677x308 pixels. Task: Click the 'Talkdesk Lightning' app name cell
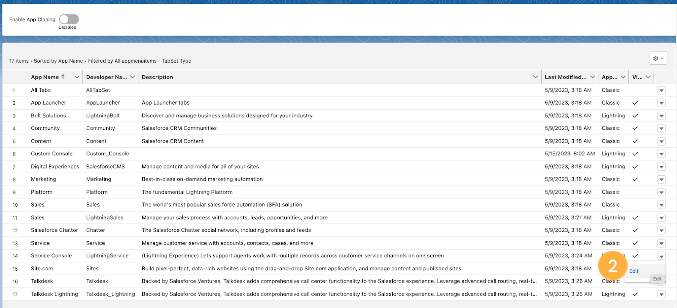coord(55,294)
